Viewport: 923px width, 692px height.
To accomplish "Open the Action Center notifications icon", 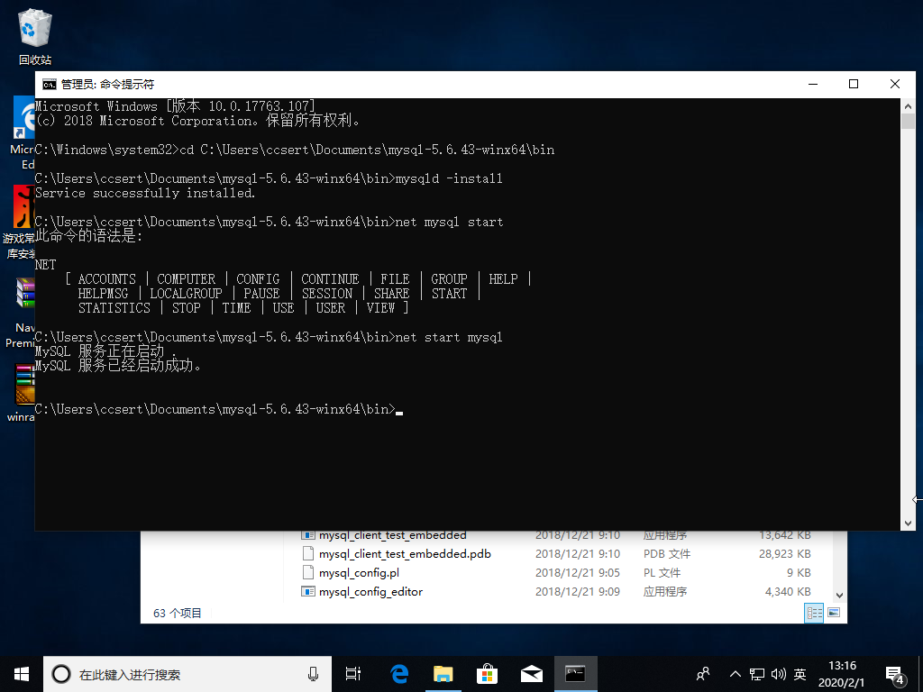I will (895, 675).
